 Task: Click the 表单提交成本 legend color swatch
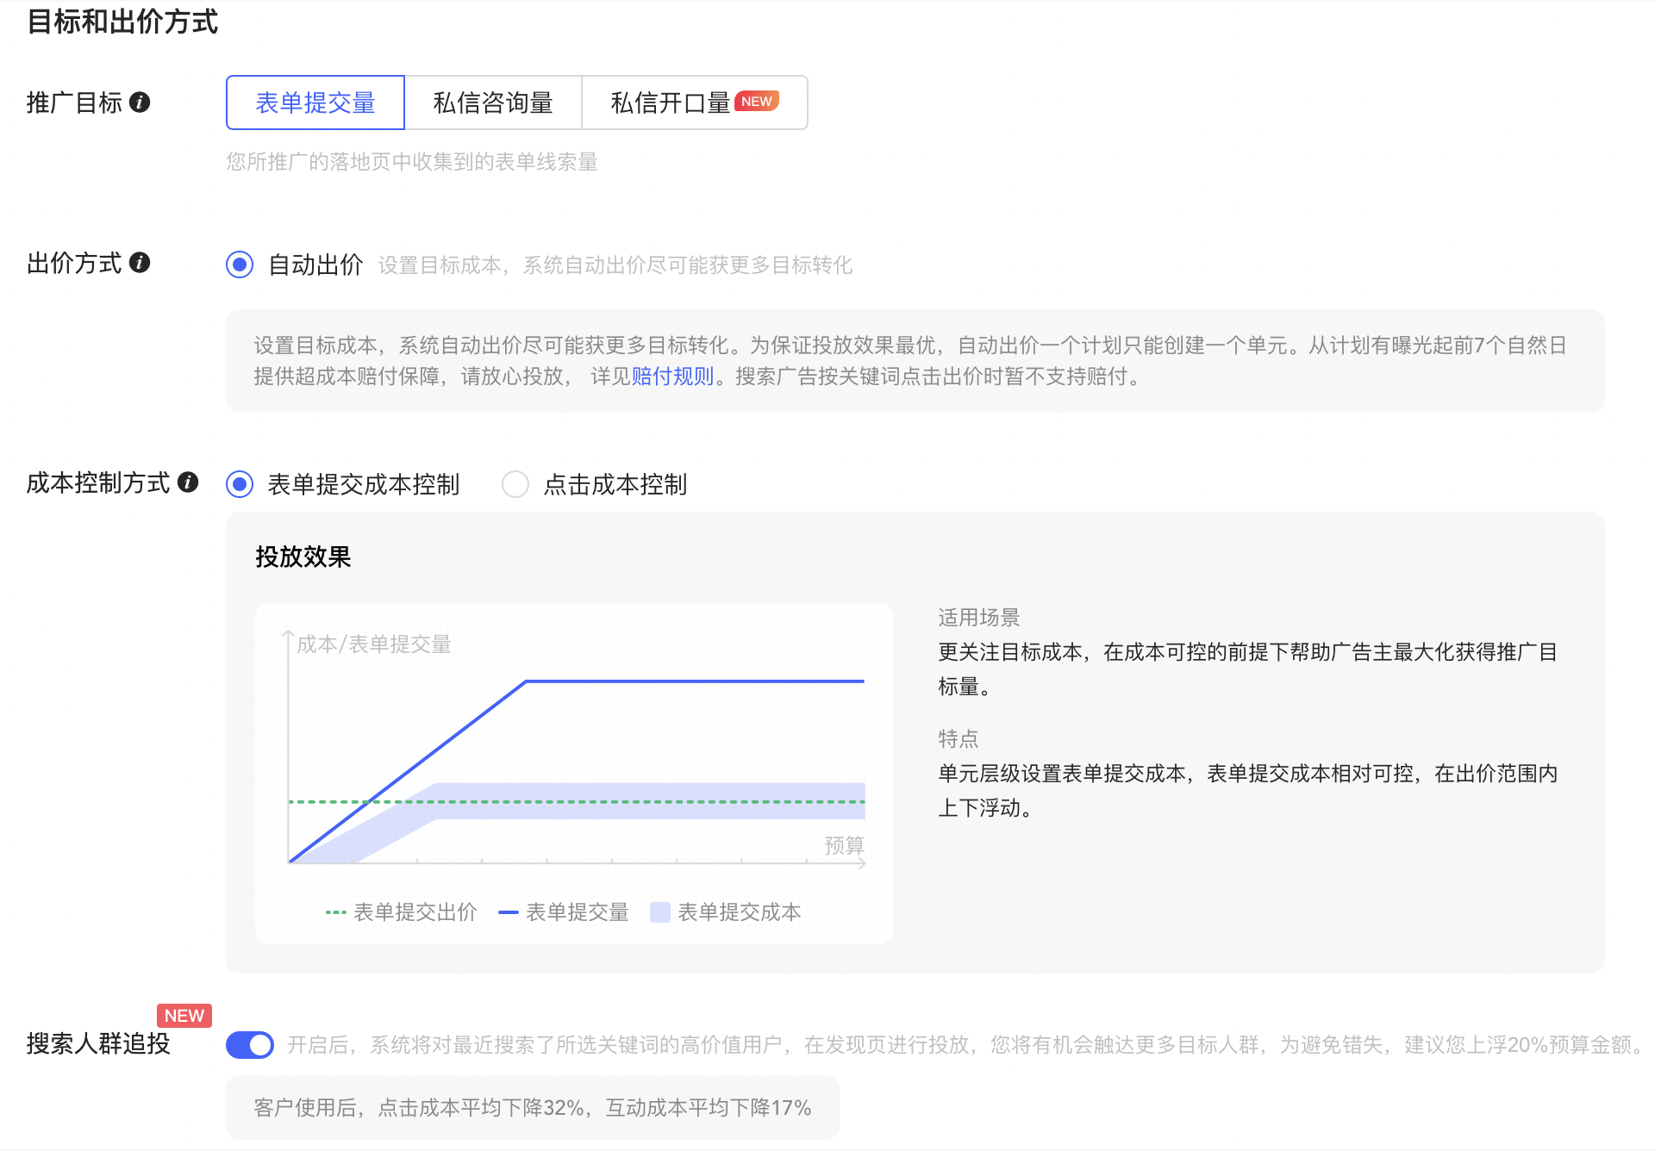coord(659,911)
